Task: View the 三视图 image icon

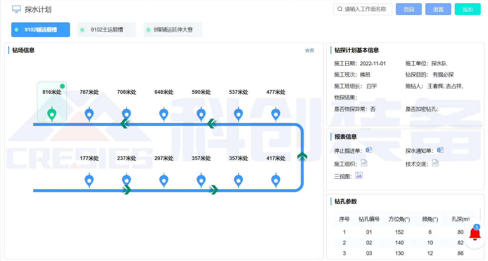Action: click(359, 176)
